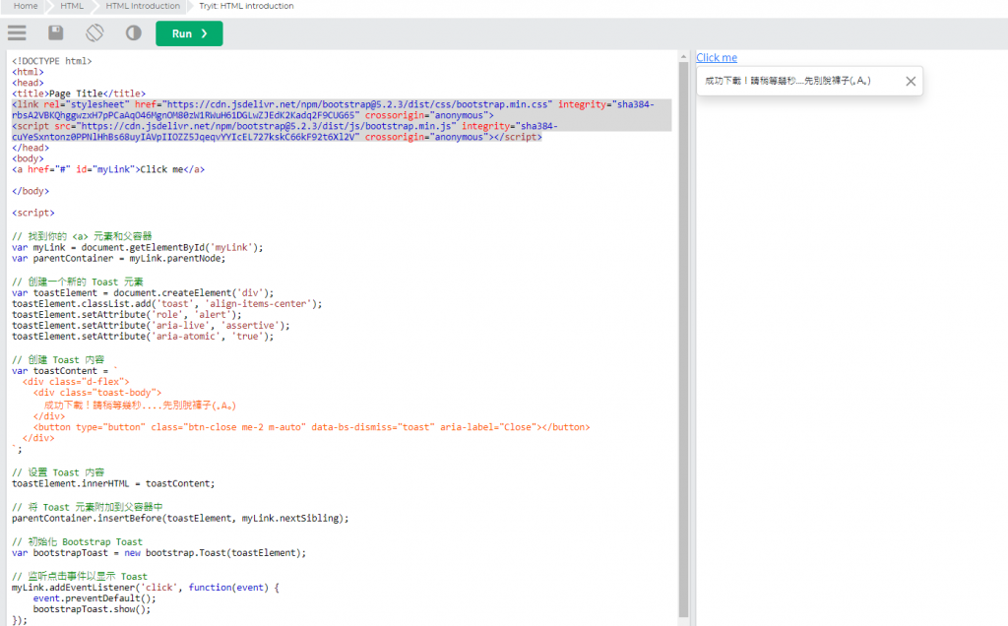Toggle dark mode contrast icon

(133, 32)
